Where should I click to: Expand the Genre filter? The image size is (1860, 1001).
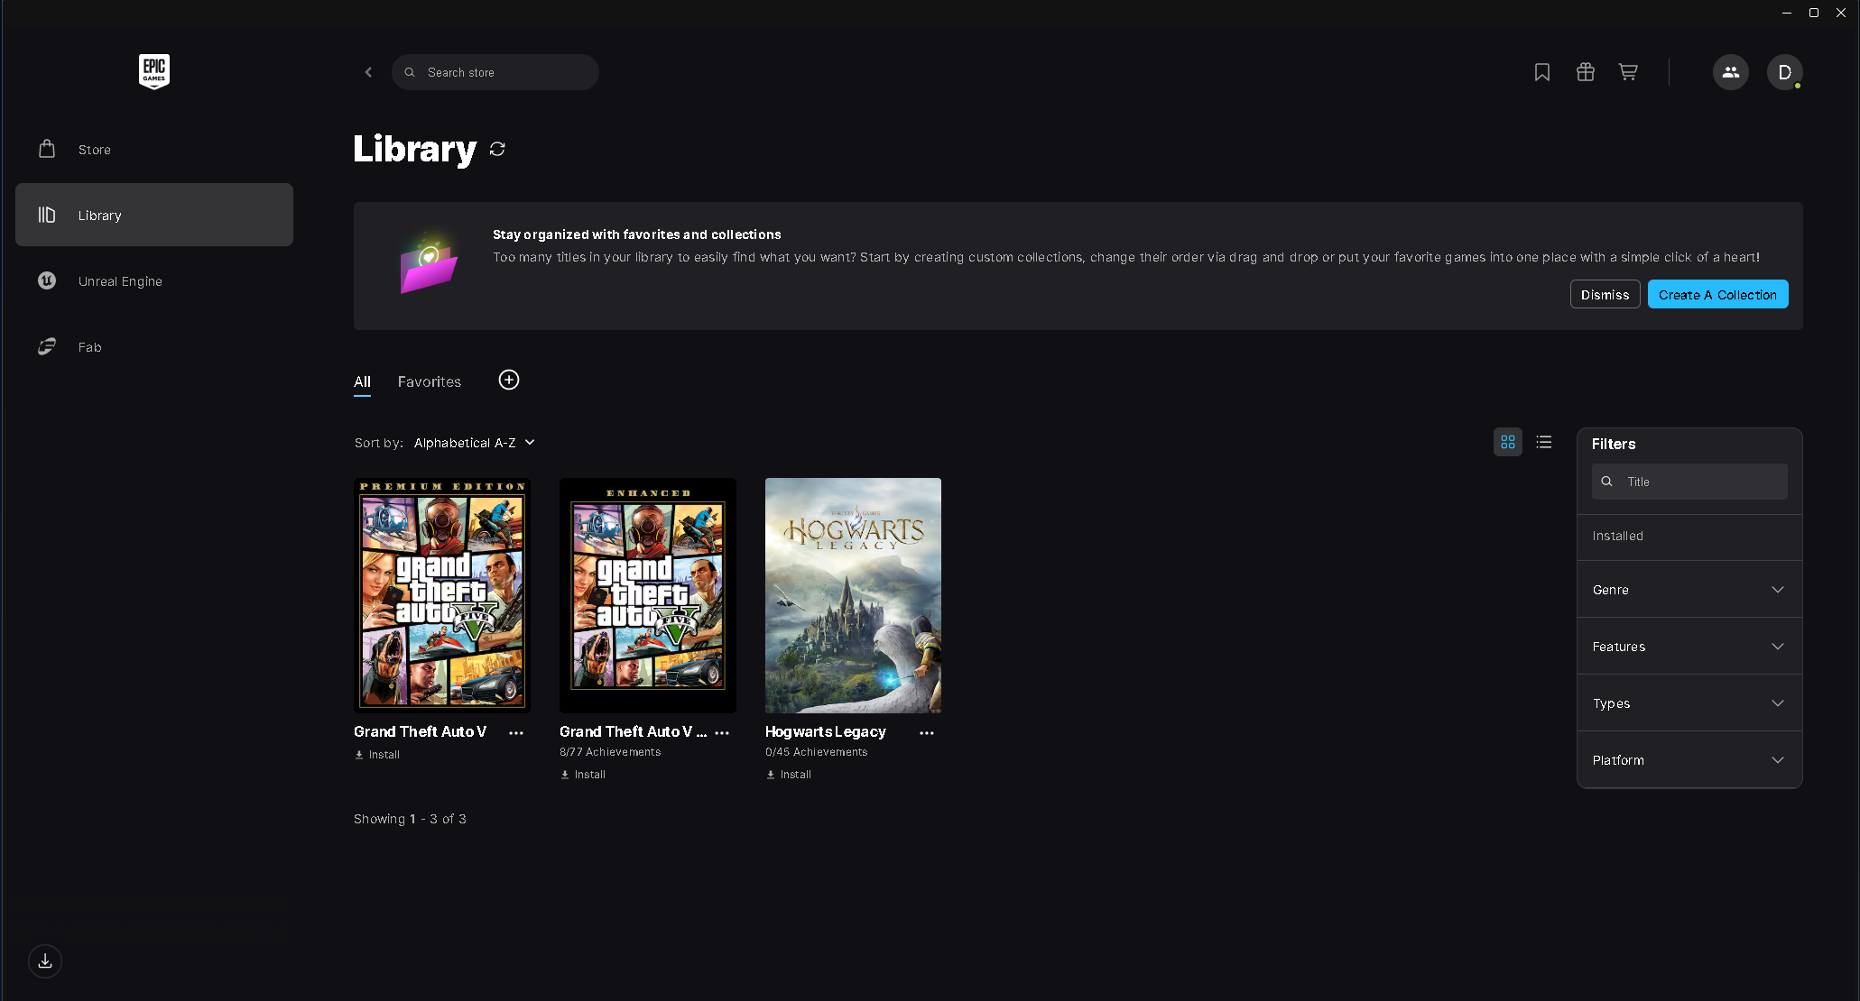[x=1689, y=590]
